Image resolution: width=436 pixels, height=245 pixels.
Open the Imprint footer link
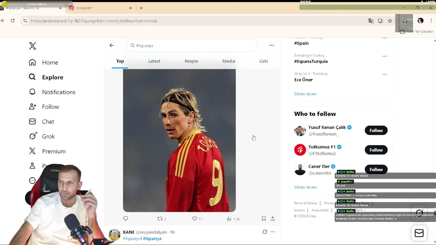pos(299,210)
